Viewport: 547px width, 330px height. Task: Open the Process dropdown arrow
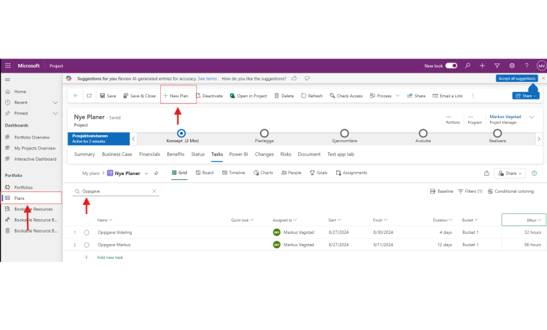click(397, 95)
